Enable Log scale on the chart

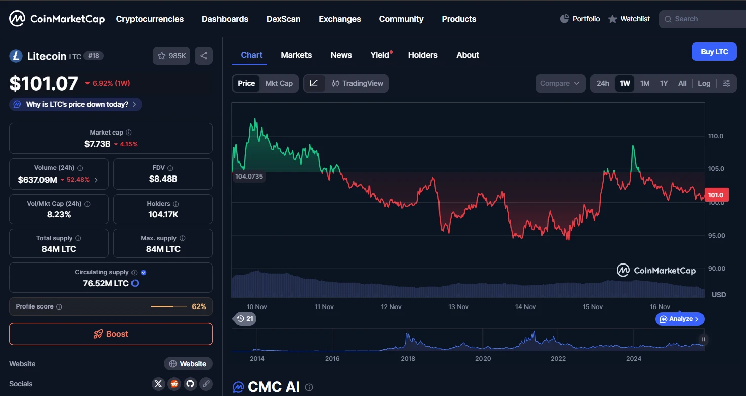704,83
